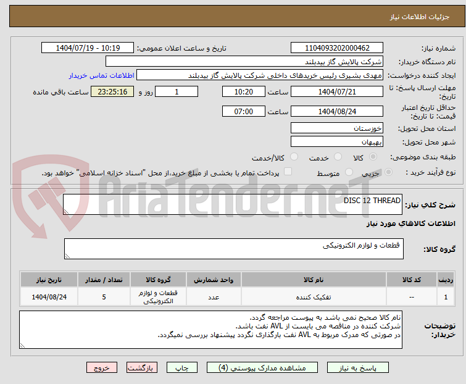This screenshot has width=466, height=384.
Task: Click price validity date 1404/08/24 field
Action: coord(337,112)
